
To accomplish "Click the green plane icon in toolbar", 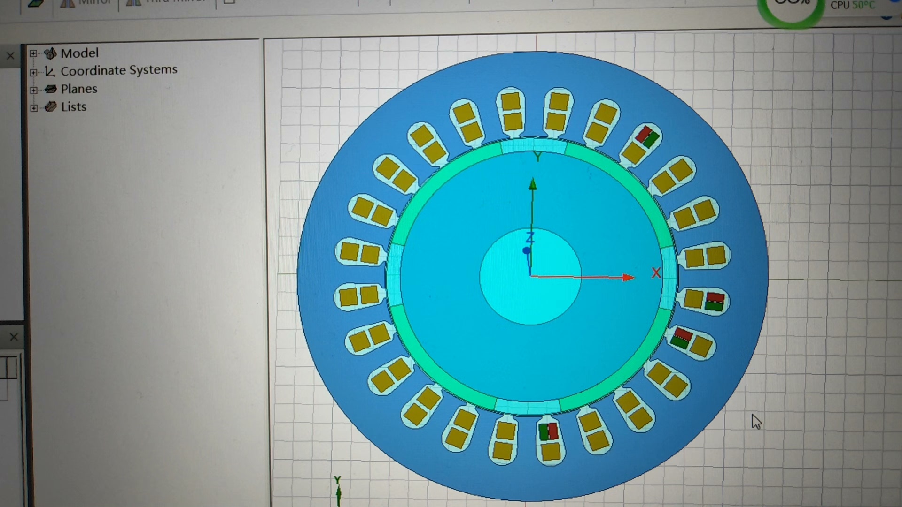I will 36,3.
